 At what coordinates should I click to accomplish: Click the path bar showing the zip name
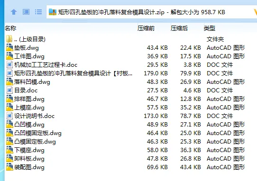point(152,12)
